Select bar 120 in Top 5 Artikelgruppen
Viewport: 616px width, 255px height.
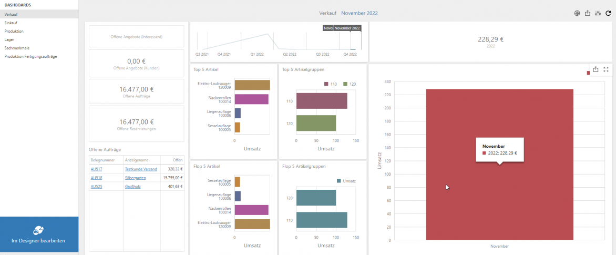[316, 123]
